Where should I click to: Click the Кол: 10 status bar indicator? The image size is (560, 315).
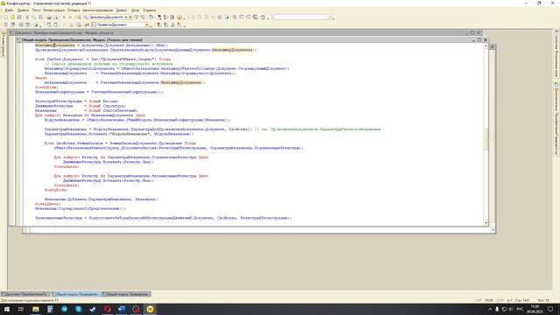pyautogui.click(x=543, y=300)
